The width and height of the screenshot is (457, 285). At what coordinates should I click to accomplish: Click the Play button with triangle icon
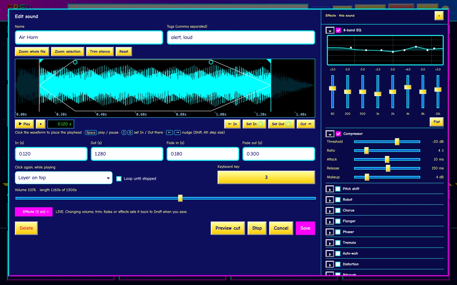[24, 124]
